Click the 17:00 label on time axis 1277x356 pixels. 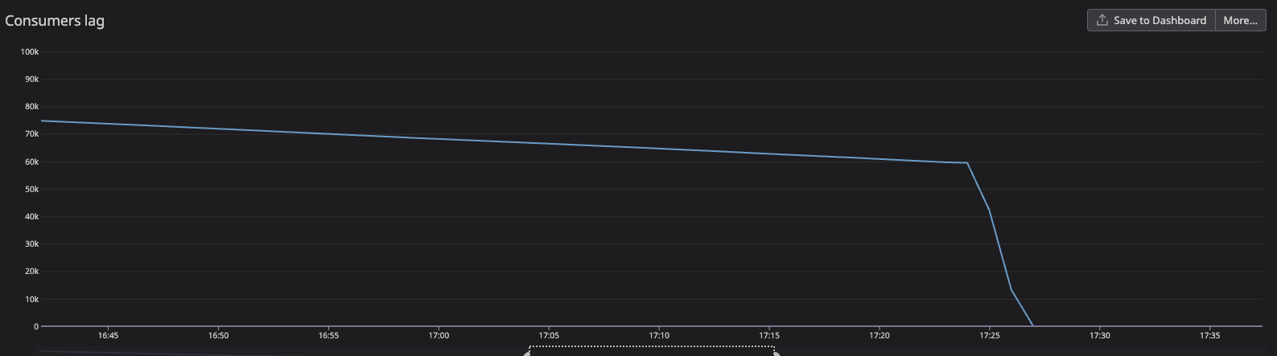pos(439,336)
